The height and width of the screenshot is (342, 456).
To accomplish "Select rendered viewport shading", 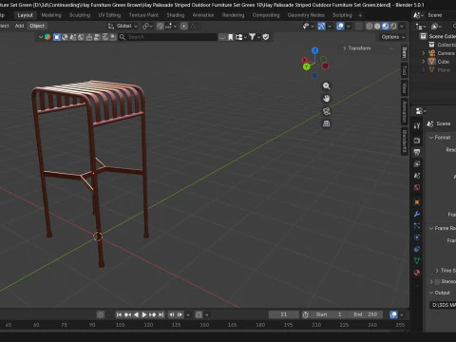I will (x=393, y=27).
